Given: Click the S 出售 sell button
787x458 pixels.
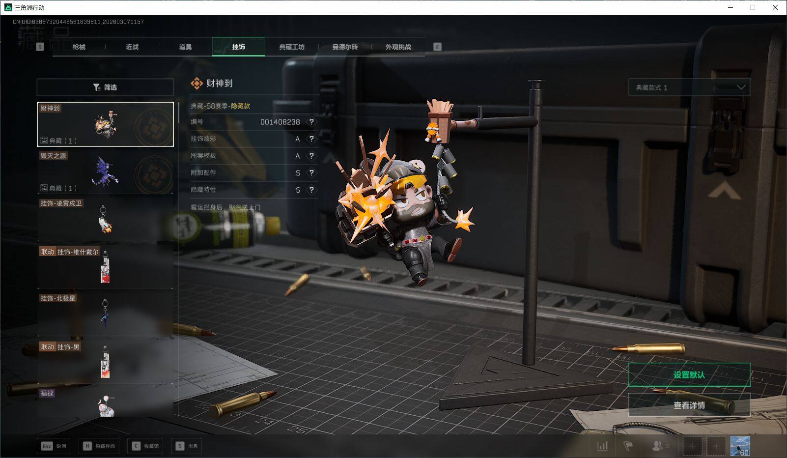Looking at the screenshot, I should (x=187, y=446).
